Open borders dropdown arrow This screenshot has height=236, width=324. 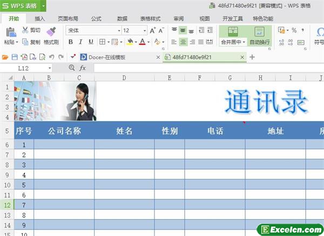109,42
